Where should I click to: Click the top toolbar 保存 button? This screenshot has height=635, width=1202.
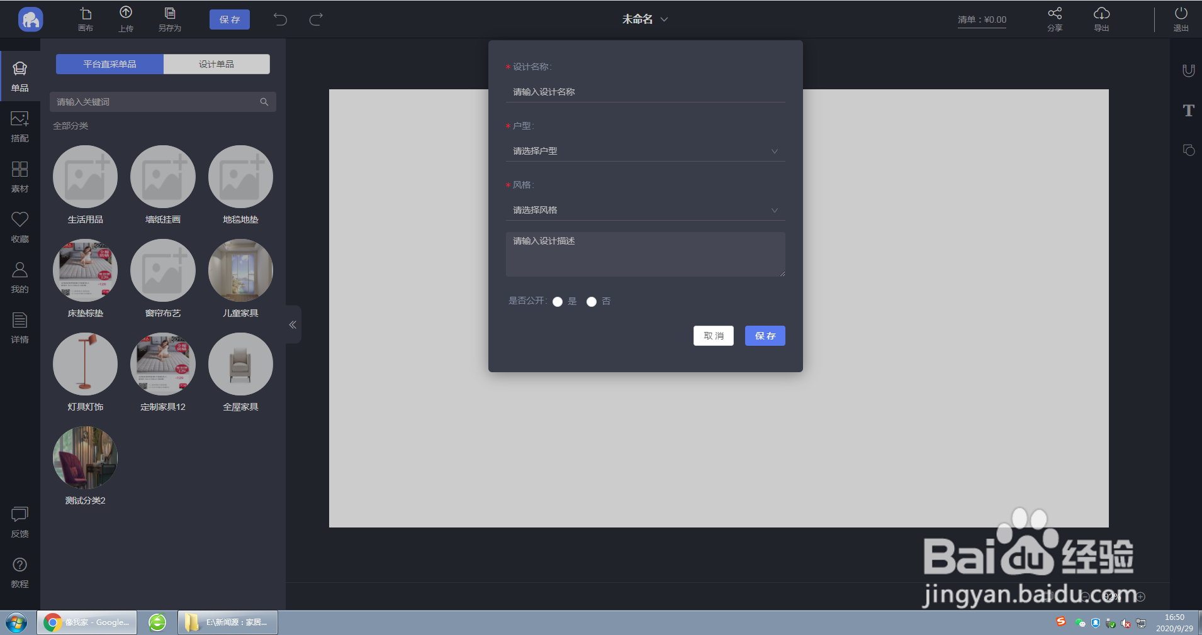point(230,19)
